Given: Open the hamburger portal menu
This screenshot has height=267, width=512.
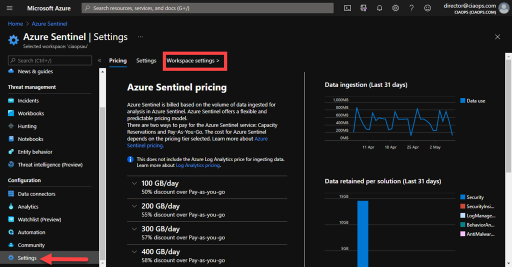Looking at the screenshot, I should tap(10, 8).
